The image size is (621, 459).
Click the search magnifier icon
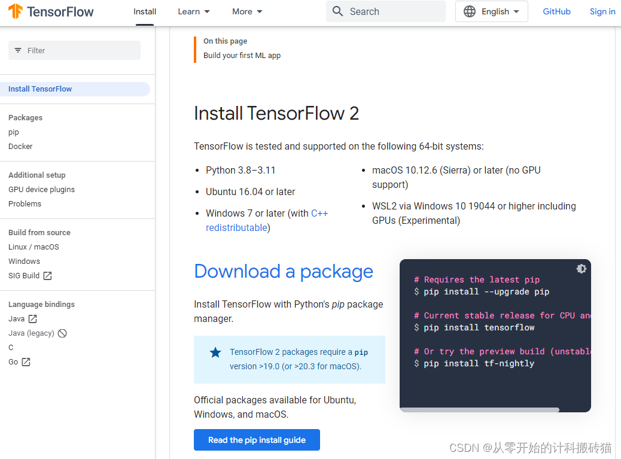click(x=338, y=11)
